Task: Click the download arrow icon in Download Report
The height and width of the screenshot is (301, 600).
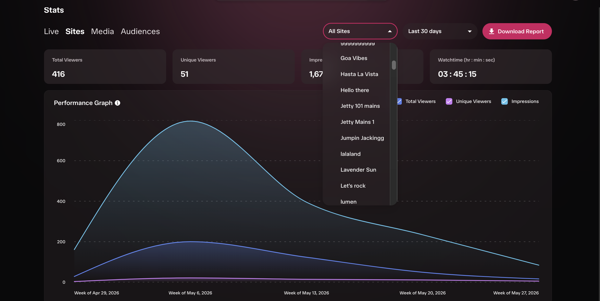Action: tap(491, 31)
